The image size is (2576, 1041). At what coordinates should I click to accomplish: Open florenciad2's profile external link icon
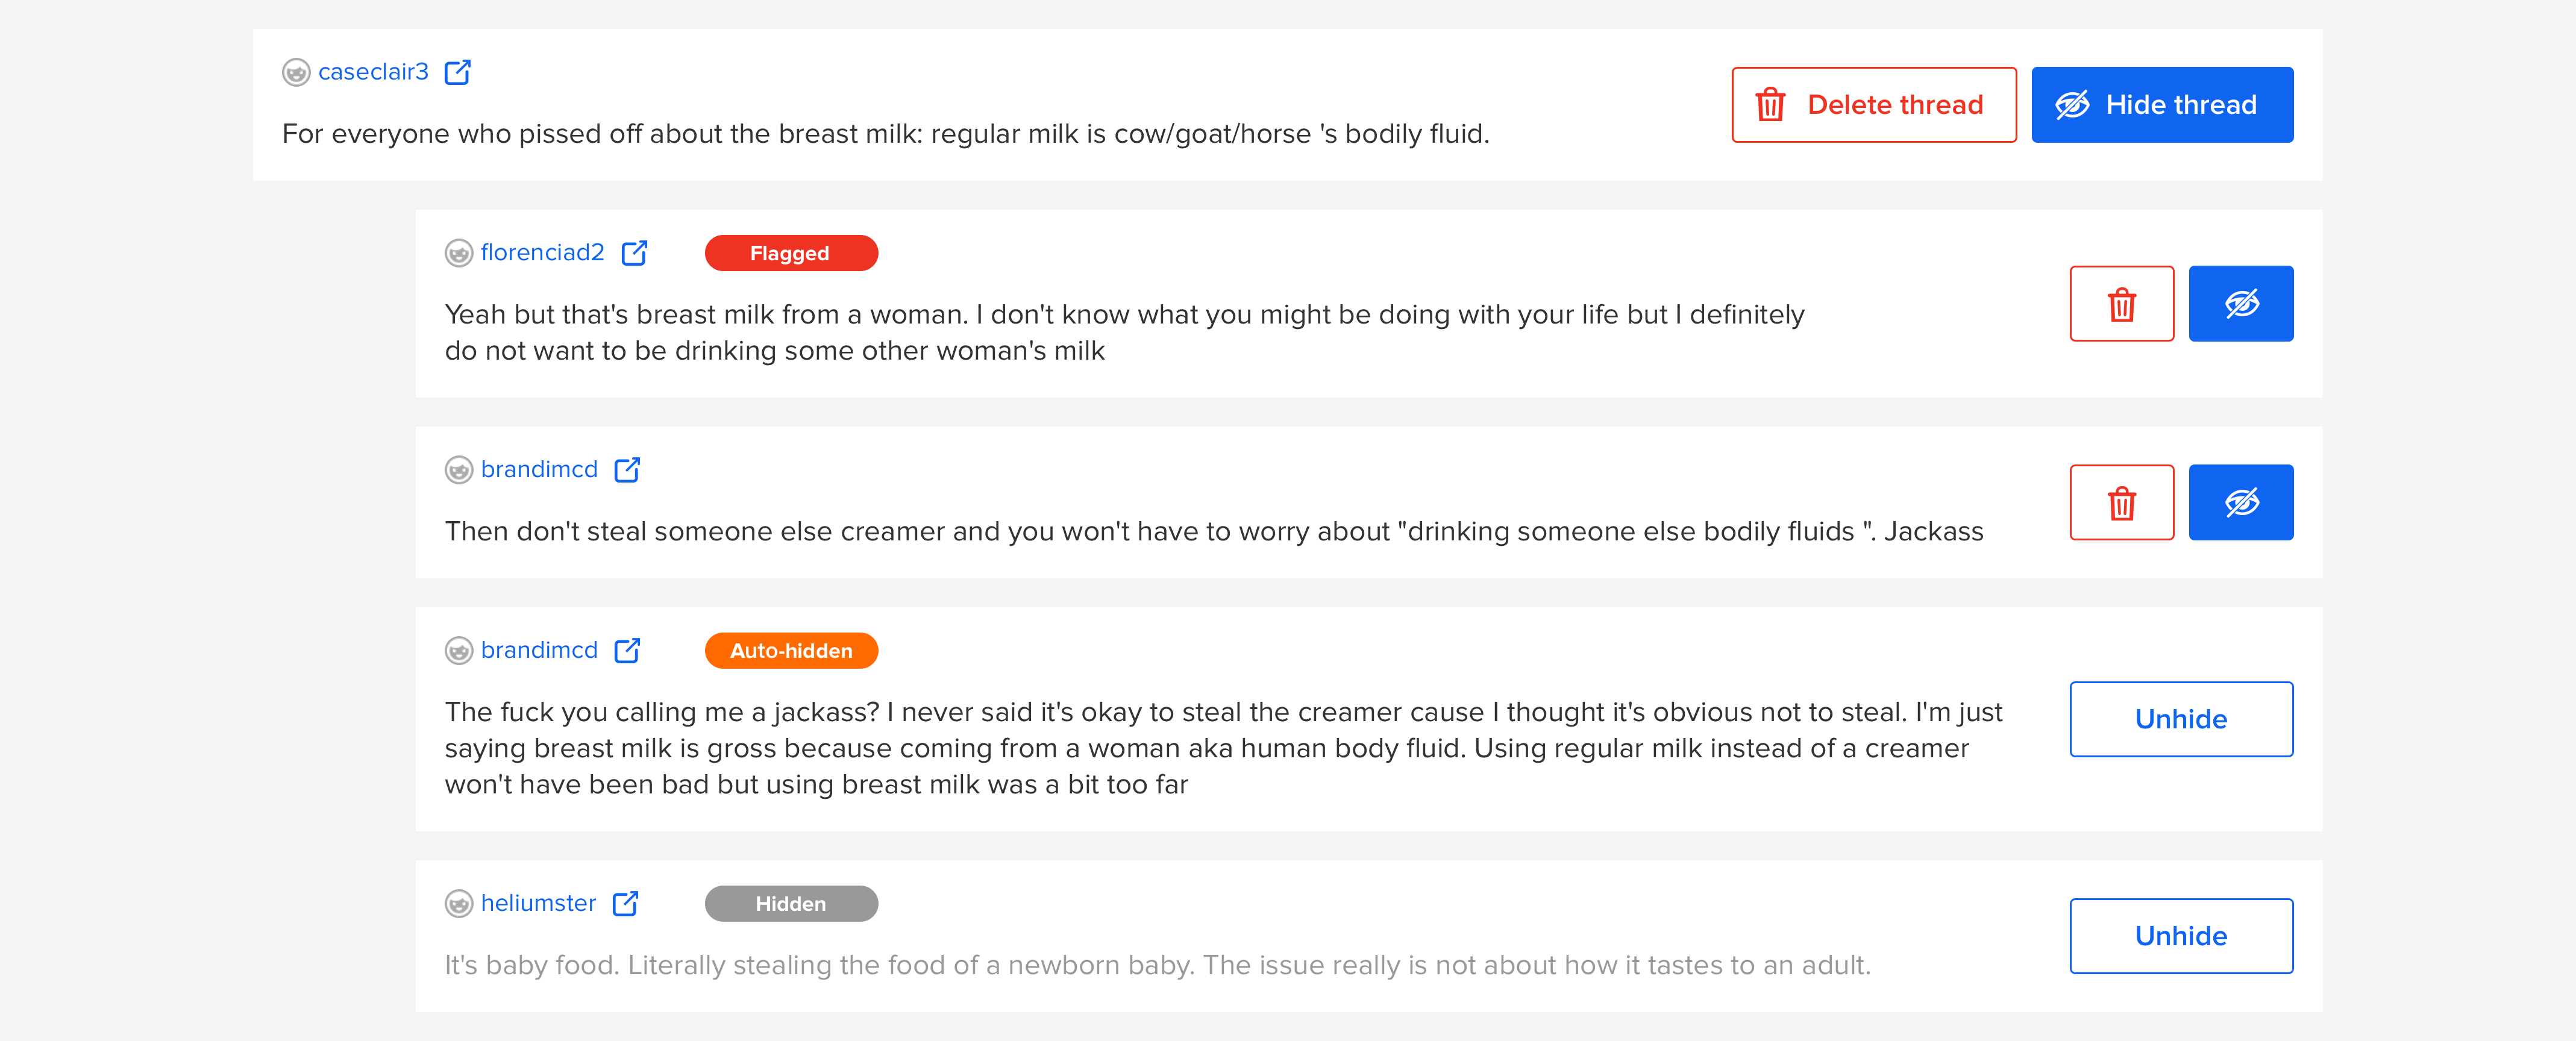634,253
